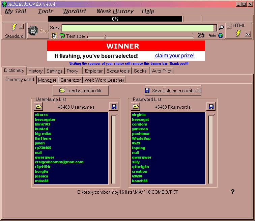Click the red WINNER banner
Image resolution: width=255 pixels, height=221 pixels.
pyautogui.click(x=126, y=46)
